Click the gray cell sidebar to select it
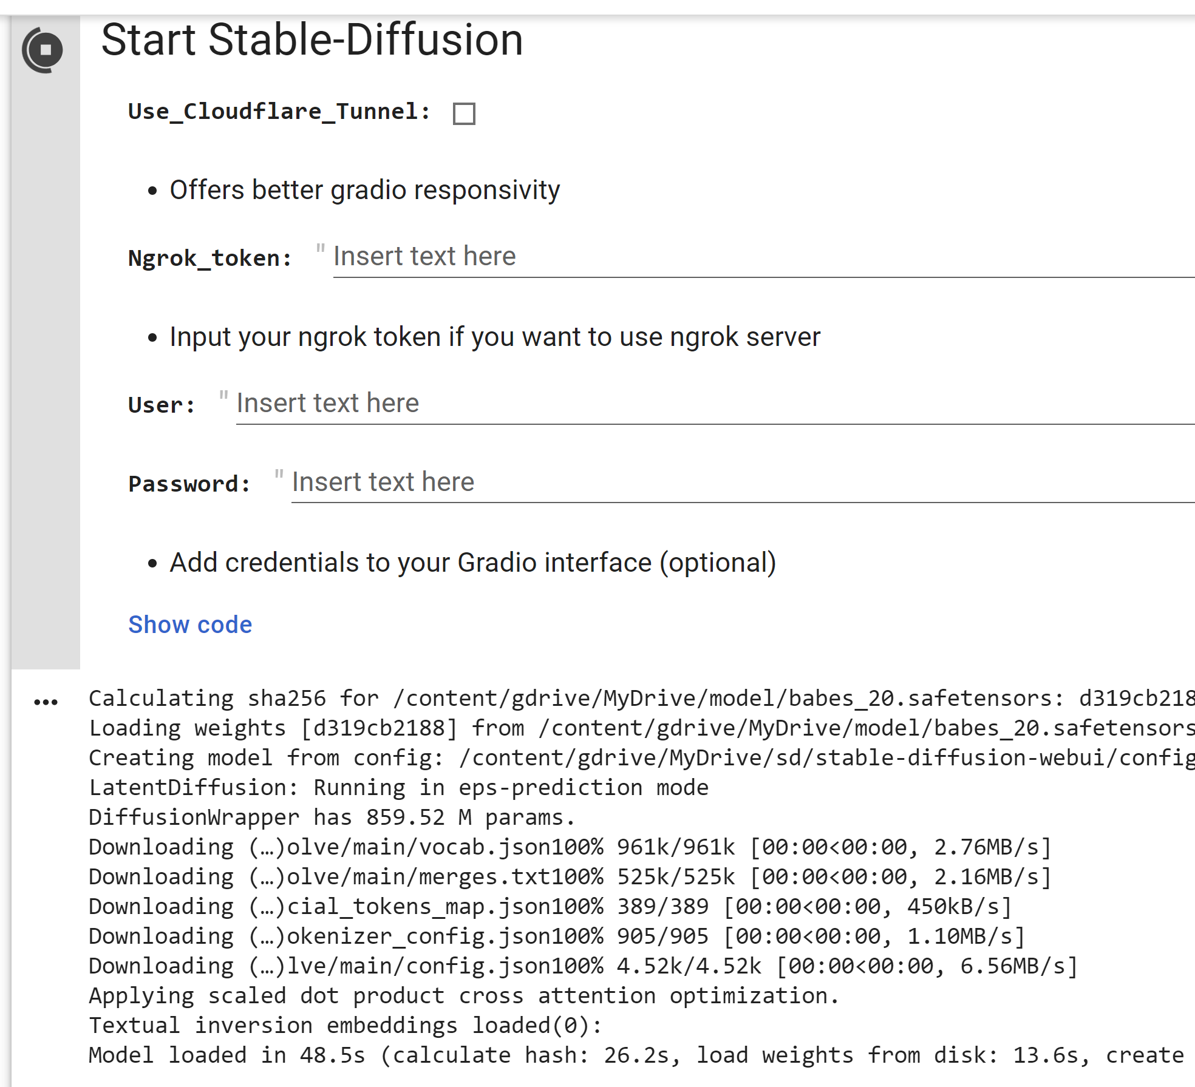The width and height of the screenshot is (1195, 1087). (x=46, y=364)
